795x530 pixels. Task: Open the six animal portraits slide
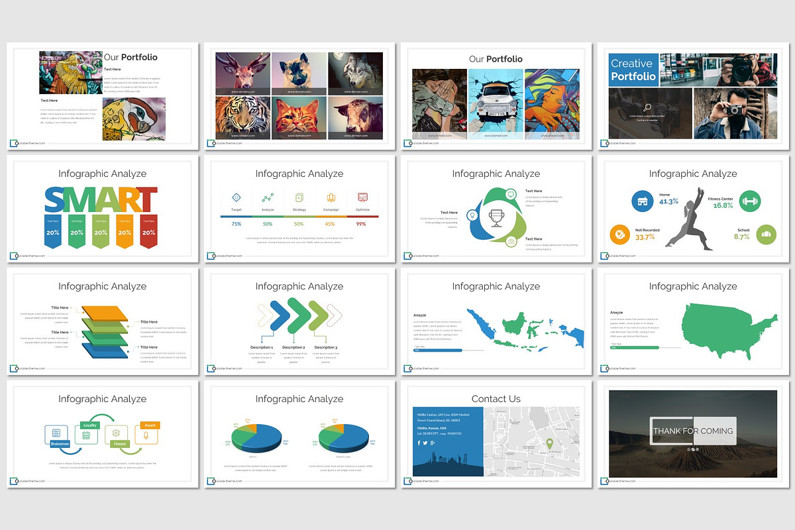pos(299,96)
